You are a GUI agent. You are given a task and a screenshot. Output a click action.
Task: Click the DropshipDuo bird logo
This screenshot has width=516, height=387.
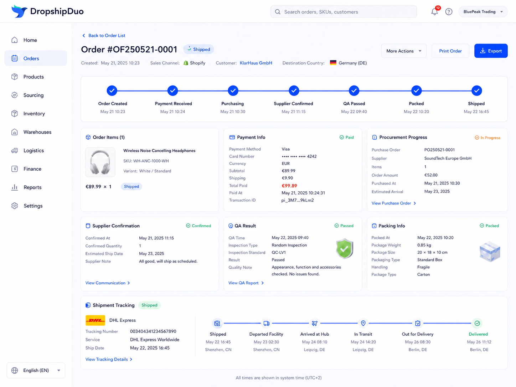click(19, 11)
